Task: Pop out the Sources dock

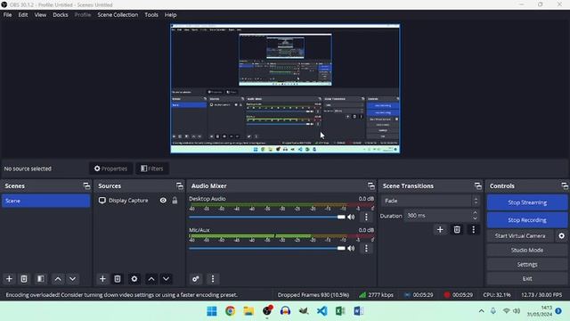Action: click(180, 186)
